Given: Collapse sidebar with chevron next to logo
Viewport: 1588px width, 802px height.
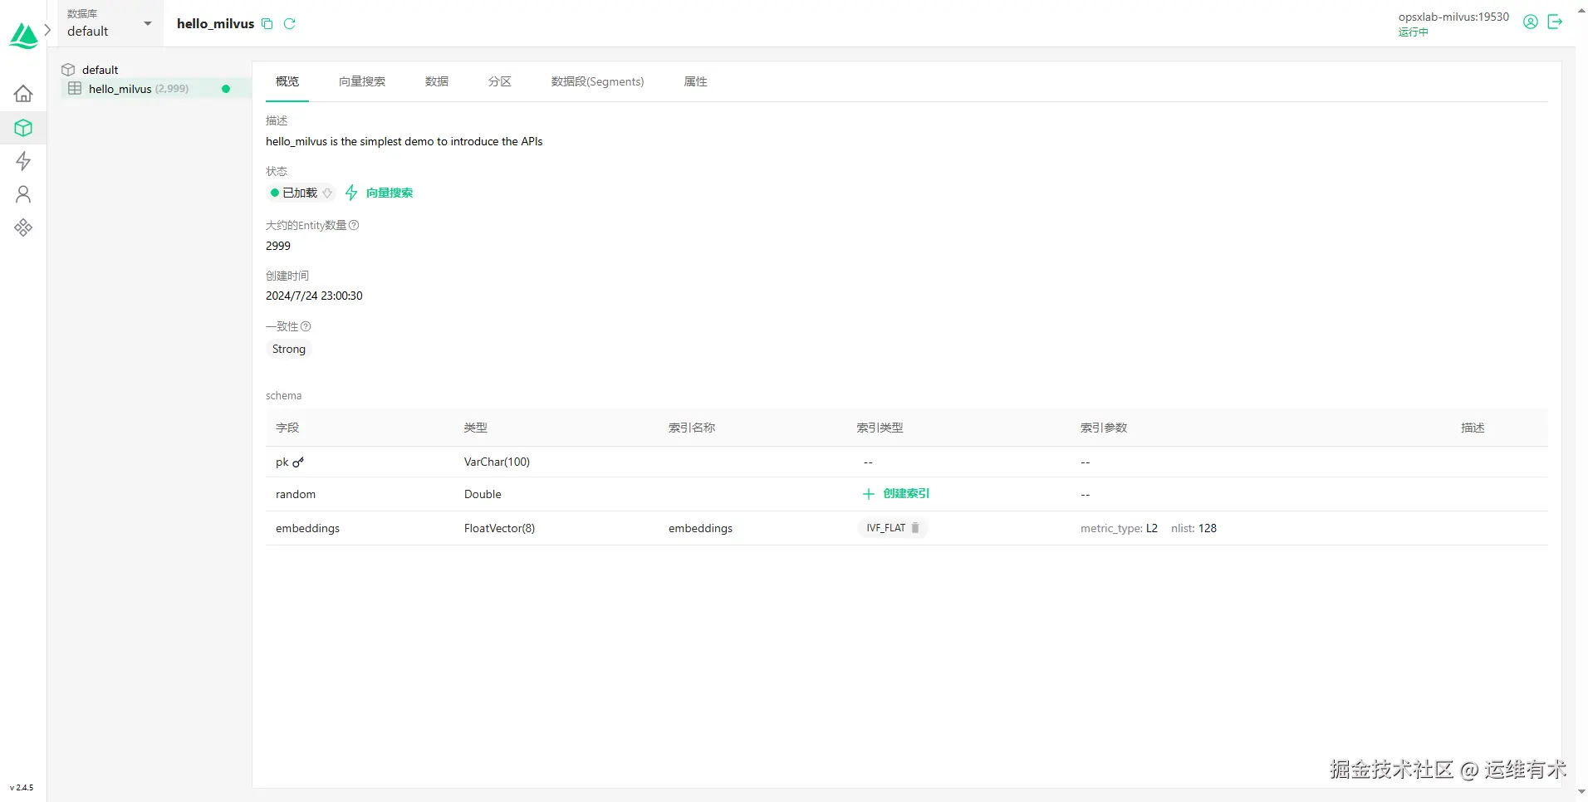Looking at the screenshot, I should click(x=48, y=29).
